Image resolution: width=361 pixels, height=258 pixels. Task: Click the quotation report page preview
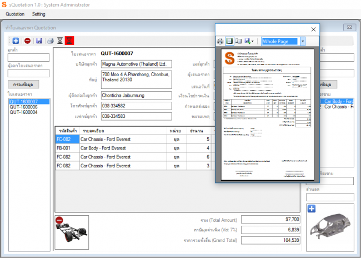click(267, 115)
